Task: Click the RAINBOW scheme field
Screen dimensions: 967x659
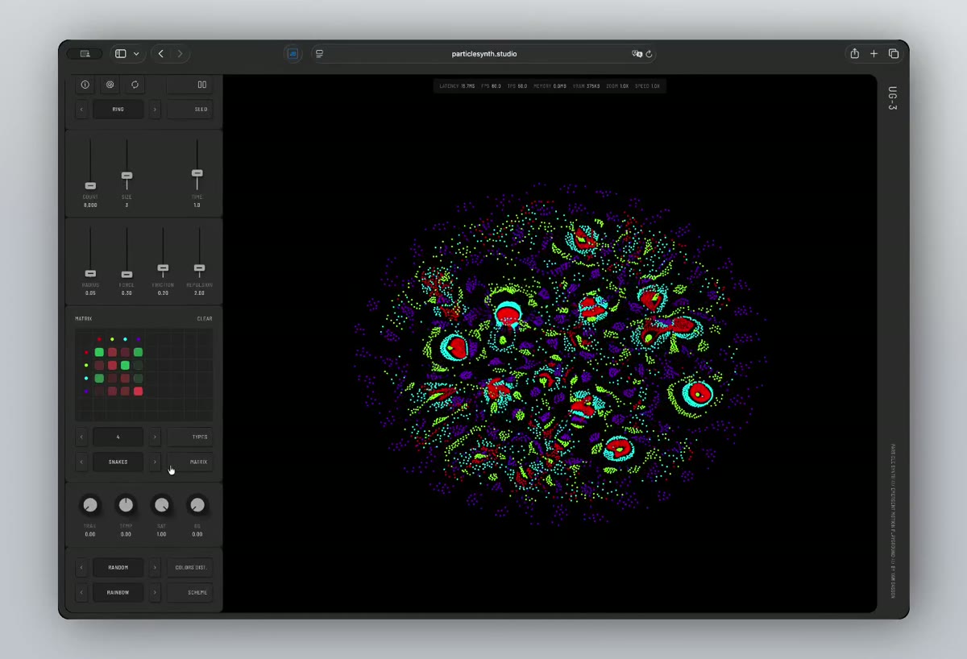Action: tap(118, 592)
